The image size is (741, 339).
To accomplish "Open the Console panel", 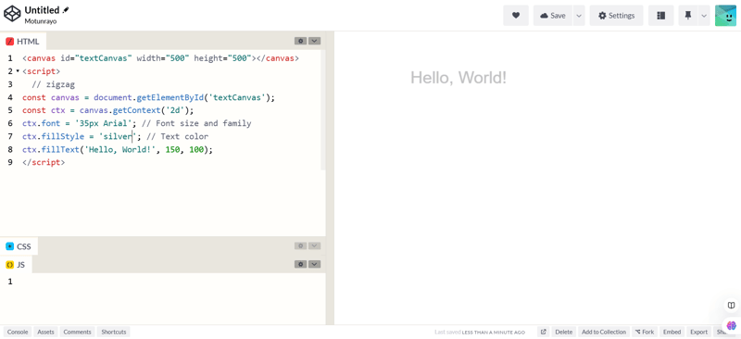I will [18, 332].
